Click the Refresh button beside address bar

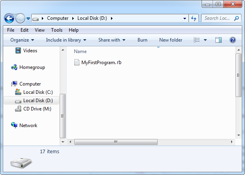click(x=194, y=18)
